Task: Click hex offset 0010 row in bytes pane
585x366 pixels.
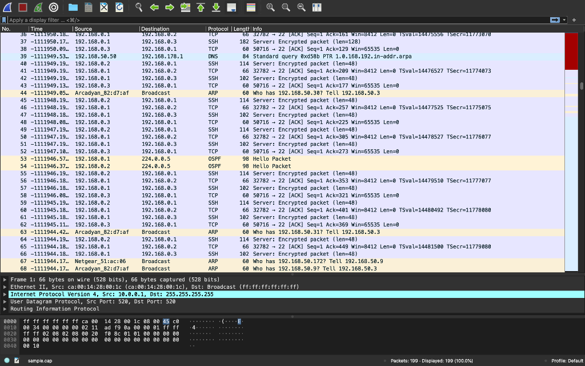Action: tap(10, 328)
